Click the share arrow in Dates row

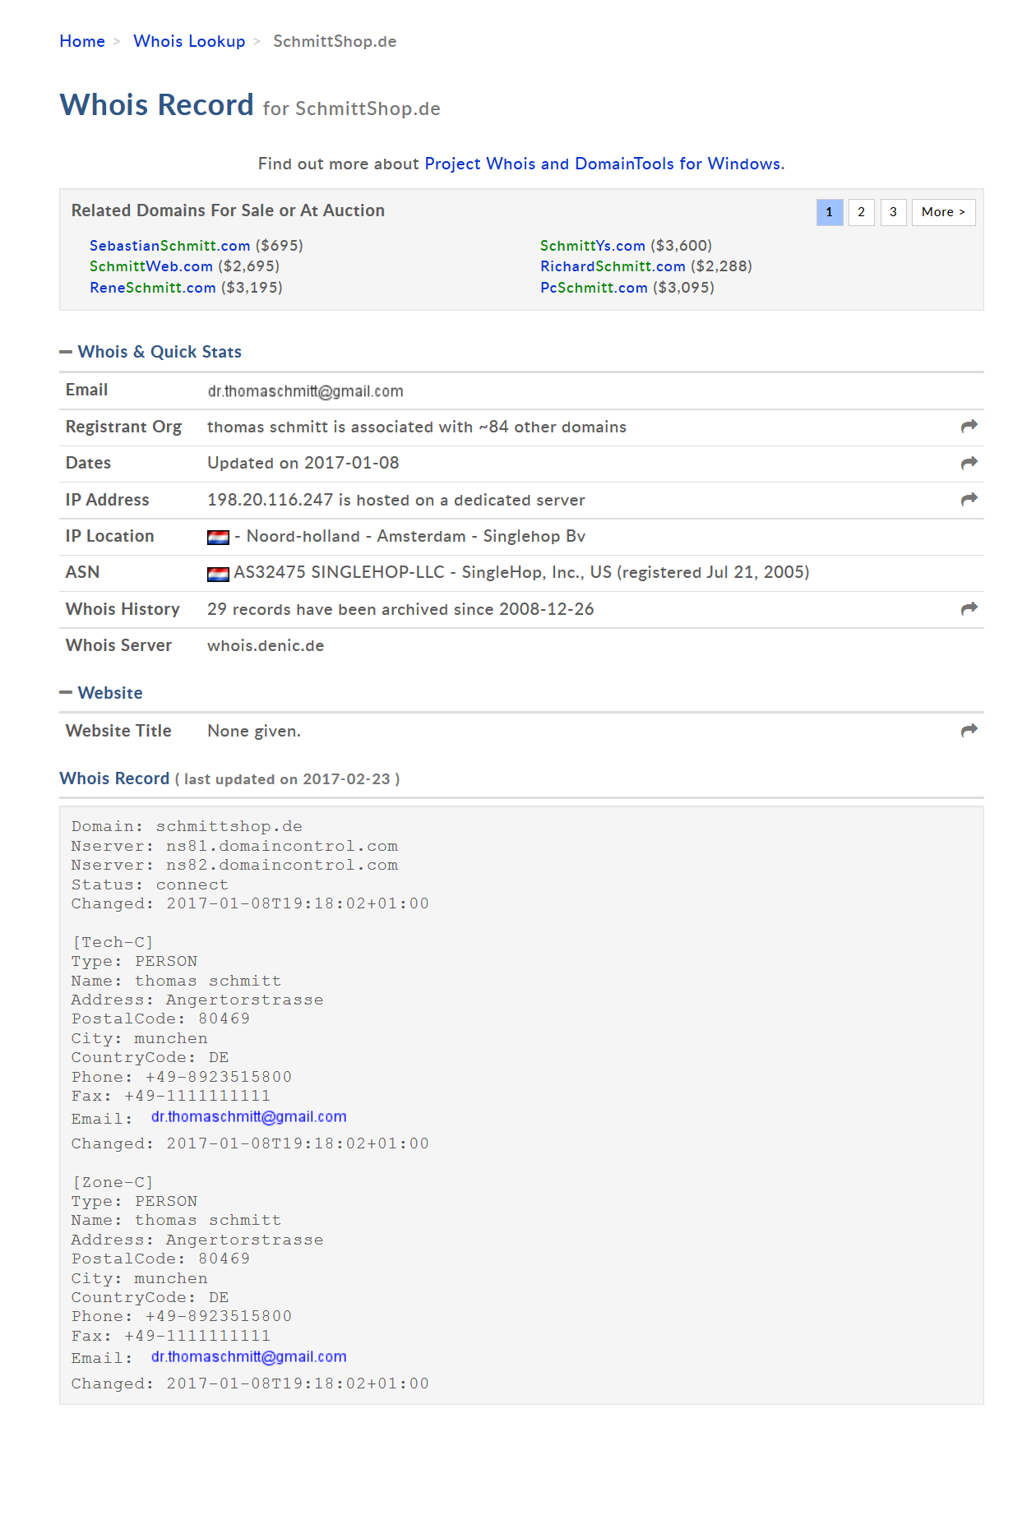click(x=969, y=463)
